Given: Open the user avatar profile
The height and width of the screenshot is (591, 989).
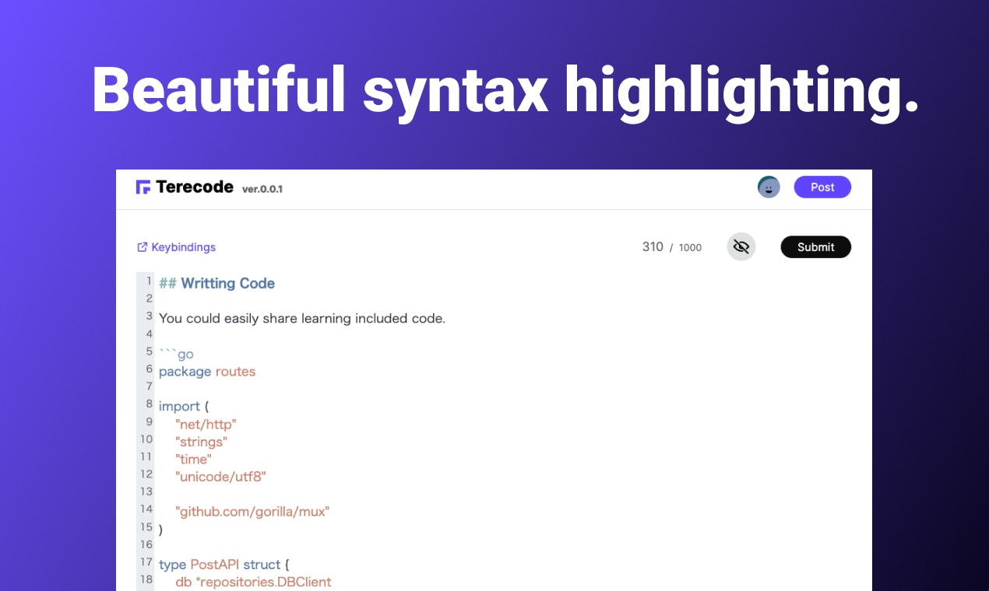Looking at the screenshot, I should pyautogui.click(x=769, y=187).
